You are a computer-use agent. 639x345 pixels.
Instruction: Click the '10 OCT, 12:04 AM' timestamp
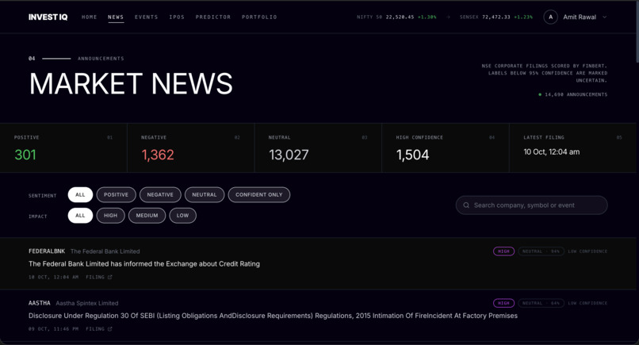[x=53, y=277]
